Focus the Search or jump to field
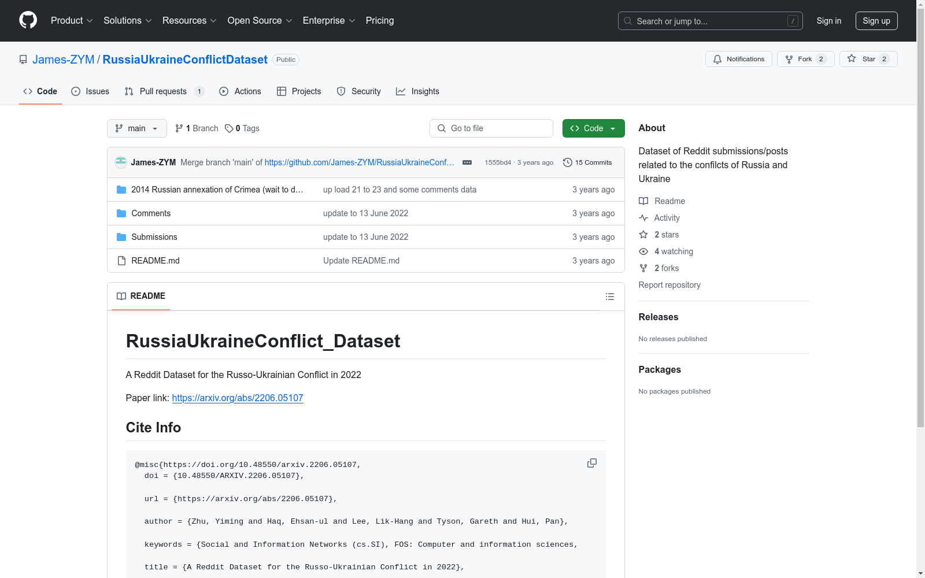This screenshot has height=578, width=925. 710,21
